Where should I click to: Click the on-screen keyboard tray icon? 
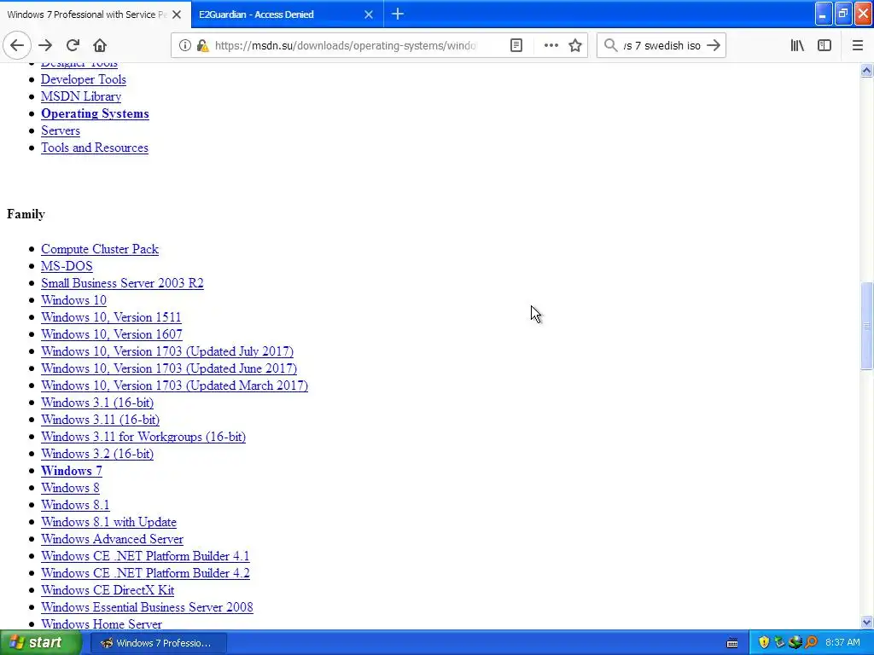tap(732, 643)
